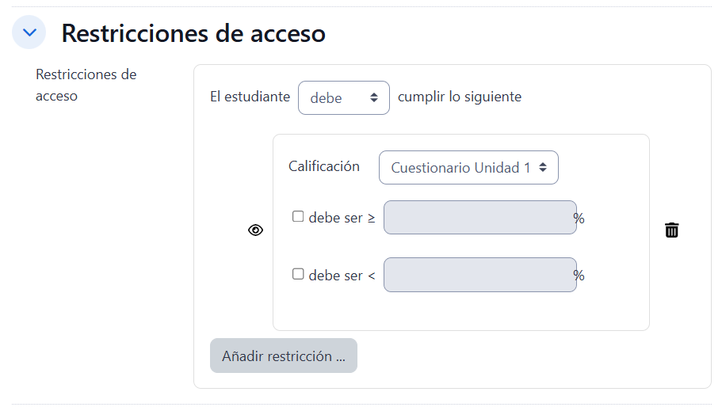Viewport: 722px width, 407px height.
Task: Click the "El estudiante" text
Action: (250, 97)
